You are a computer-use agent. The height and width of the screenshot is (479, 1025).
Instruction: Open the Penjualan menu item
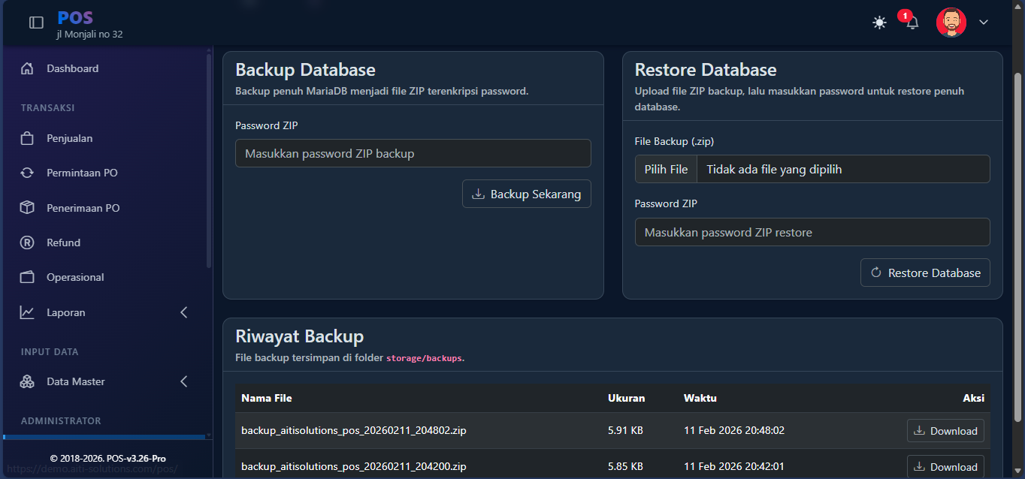click(x=69, y=138)
